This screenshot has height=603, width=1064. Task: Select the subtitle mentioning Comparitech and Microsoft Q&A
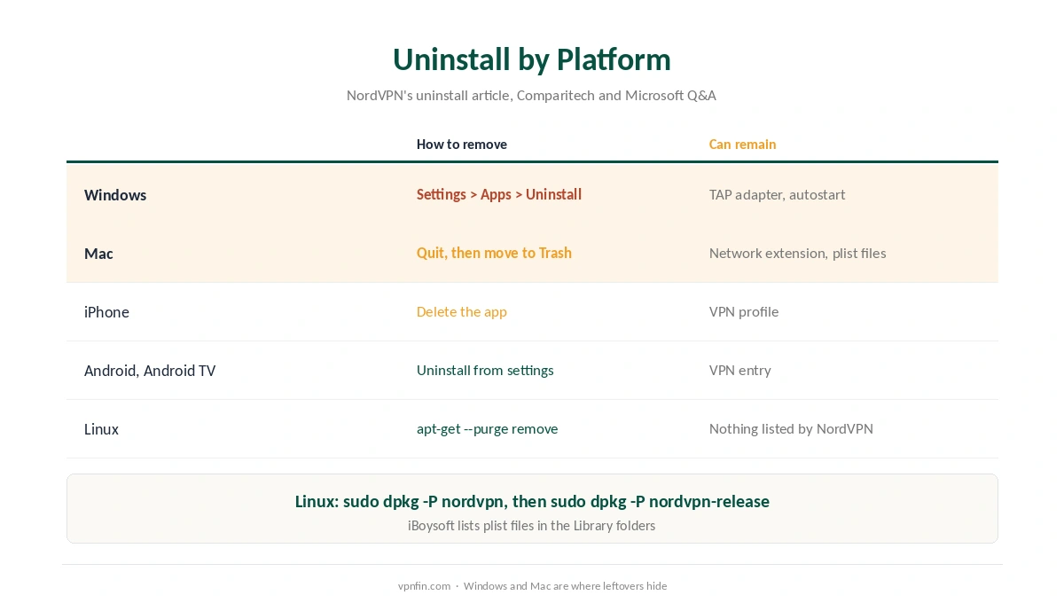pos(531,95)
